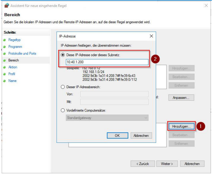Click green bullet next to Regeltyp step
This screenshot has height=175, width=214.
tap(5, 40)
